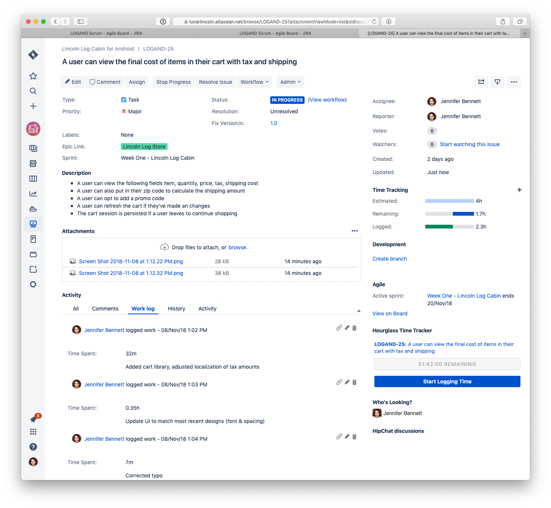The image size is (551, 508).
Task: Click Resolve Issue button
Action: tap(215, 82)
